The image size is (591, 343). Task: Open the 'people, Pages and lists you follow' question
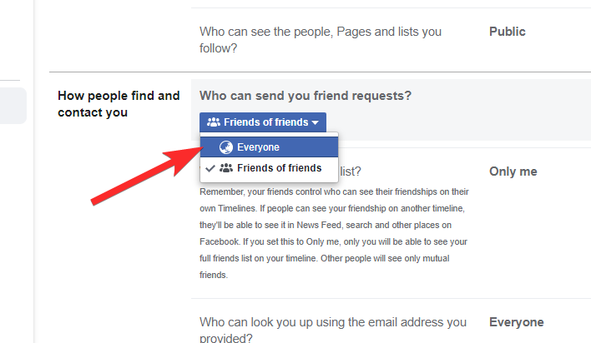pos(321,40)
